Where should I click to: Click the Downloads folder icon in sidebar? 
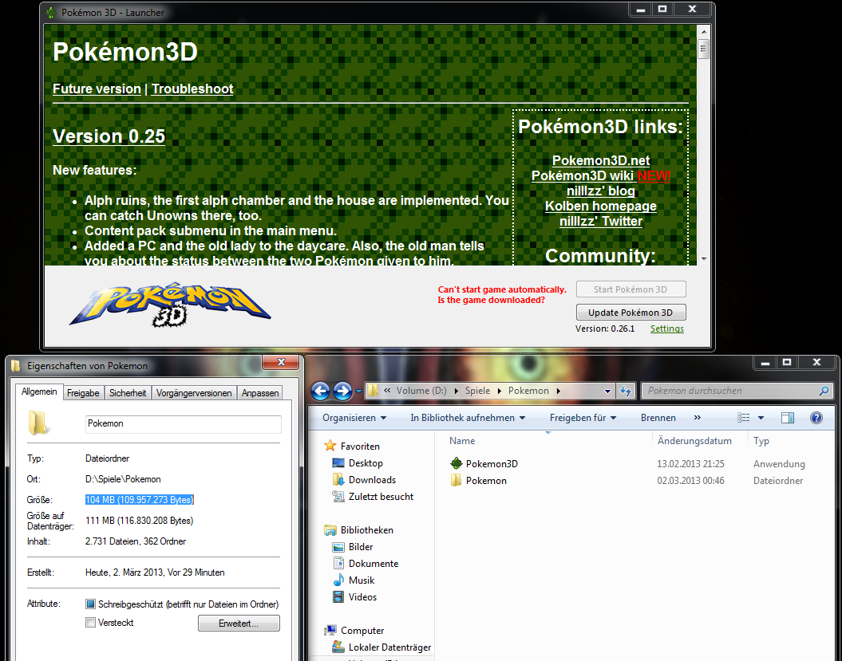point(338,480)
